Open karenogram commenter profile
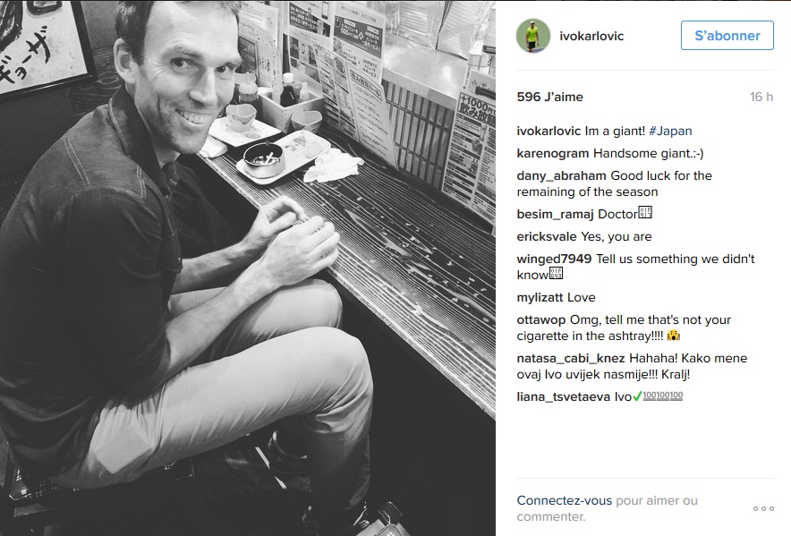This screenshot has width=791, height=536. click(x=553, y=153)
